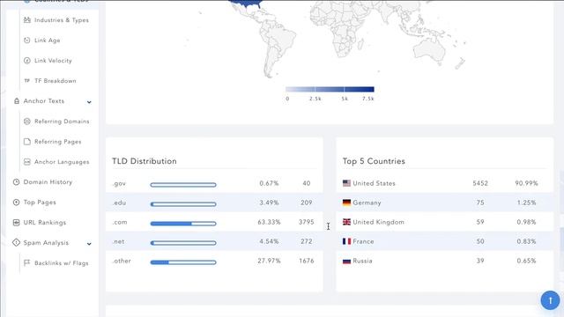Click the Russia country name
Image resolution: width=564 pixels, height=317 pixels.
(x=362, y=261)
